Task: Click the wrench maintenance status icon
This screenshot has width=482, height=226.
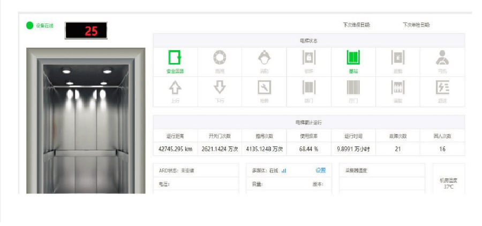Action: point(264,87)
